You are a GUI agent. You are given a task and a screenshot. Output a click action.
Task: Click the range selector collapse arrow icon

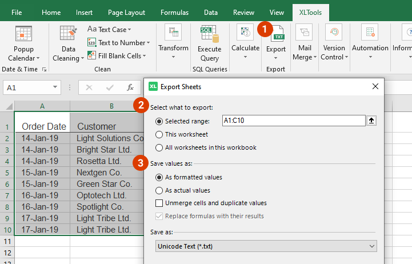click(371, 121)
